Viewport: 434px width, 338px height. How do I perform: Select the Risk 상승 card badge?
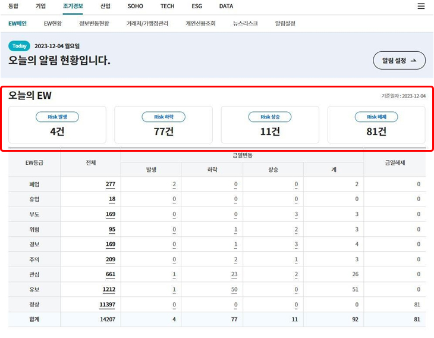(270, 117)
